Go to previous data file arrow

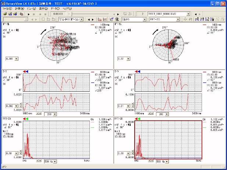[x=196, y=14]
